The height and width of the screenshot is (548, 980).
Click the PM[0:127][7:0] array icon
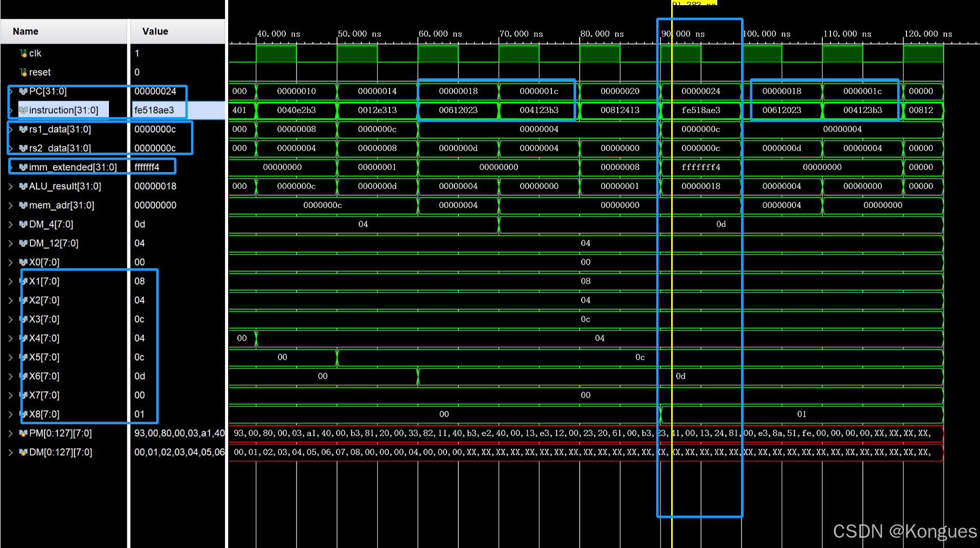tap(23, 433)
